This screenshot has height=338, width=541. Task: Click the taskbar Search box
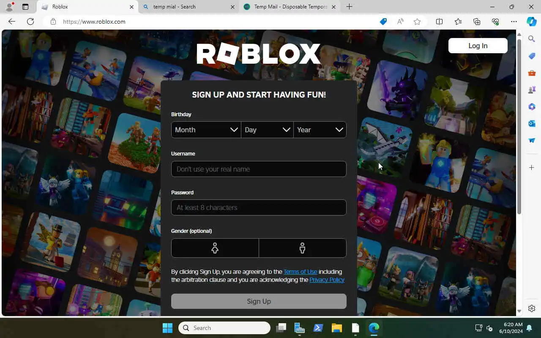point(224,328)
